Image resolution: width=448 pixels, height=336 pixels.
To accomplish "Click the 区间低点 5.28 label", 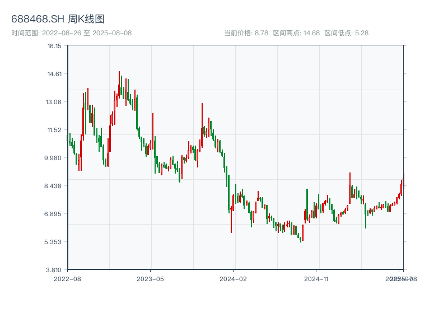I will click(x=346, y=33).
